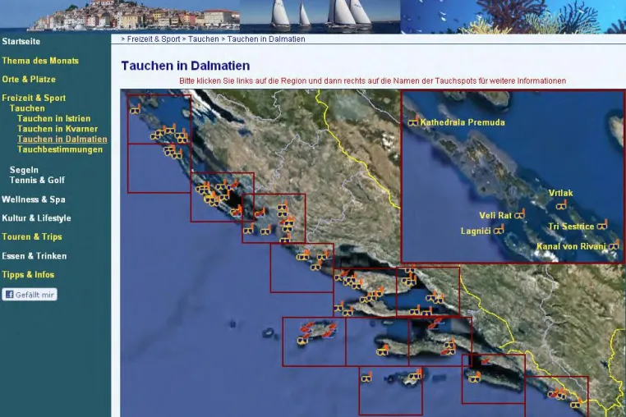This screenshot has width=626, height=417.
Task: Open the Tauchen in Kvarner page
Action: pos(58,129)
